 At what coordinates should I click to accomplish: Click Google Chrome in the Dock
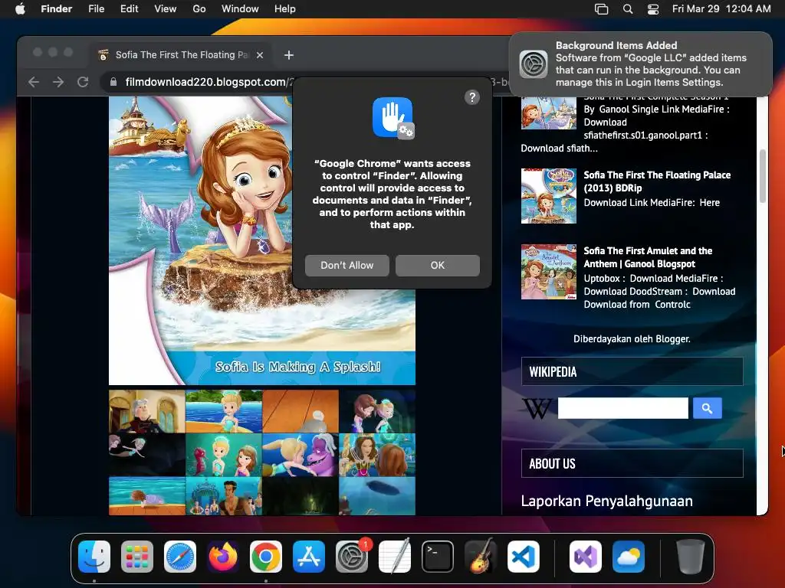(x=266, y=556)
